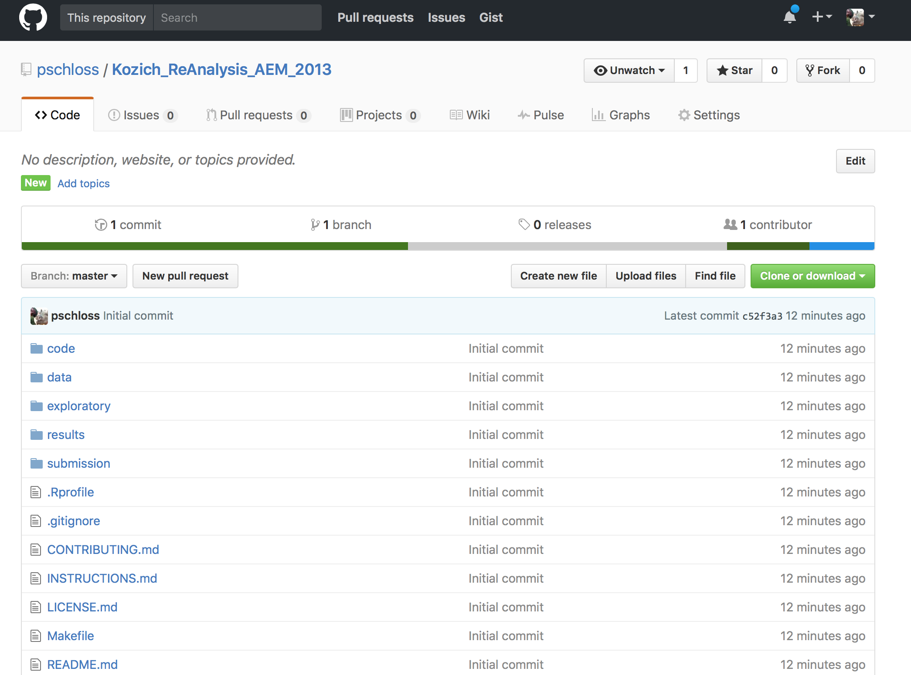Image resolution: width=911 pixels, height=675 pixels.
Task: Focus the repository Search field
Action: pos(238,17)
